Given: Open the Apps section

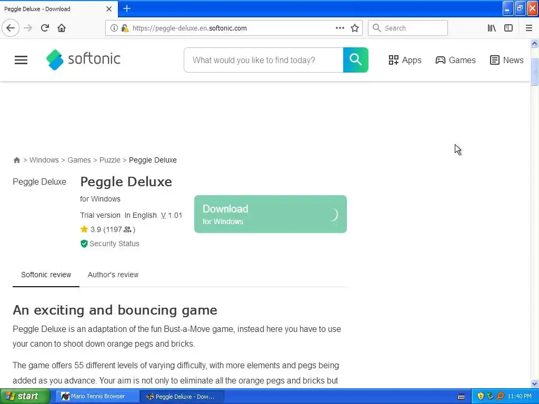Looking at the screenshot, I should coord(405,60).
